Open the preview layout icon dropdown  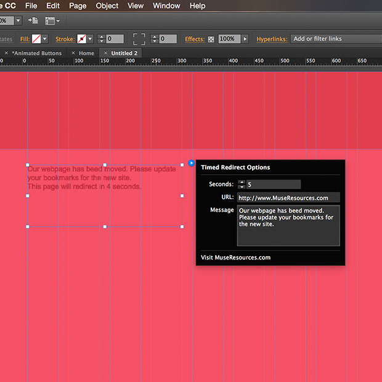pos(52,21)
